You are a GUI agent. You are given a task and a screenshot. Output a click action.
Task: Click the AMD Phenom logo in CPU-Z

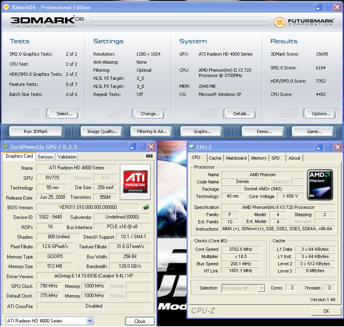(x=320, y=185)
